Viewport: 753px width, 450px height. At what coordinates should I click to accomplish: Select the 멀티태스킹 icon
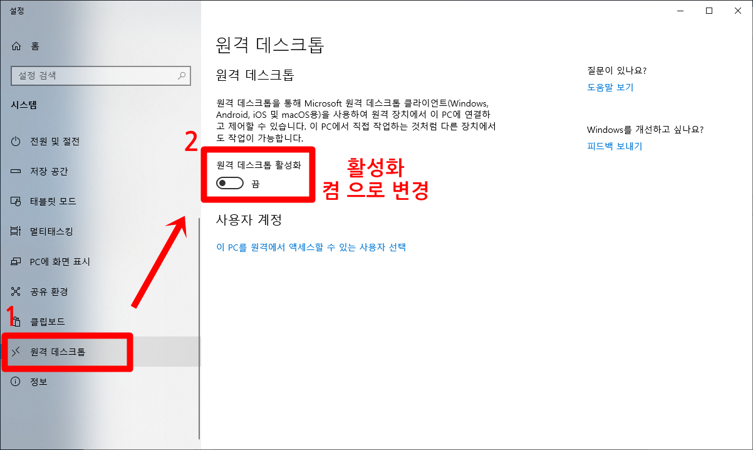coord(16,231)
